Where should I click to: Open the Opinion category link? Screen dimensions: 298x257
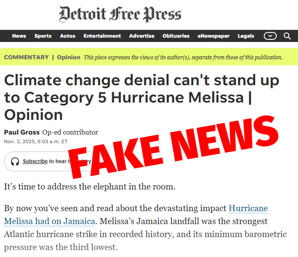click(68, 57)
